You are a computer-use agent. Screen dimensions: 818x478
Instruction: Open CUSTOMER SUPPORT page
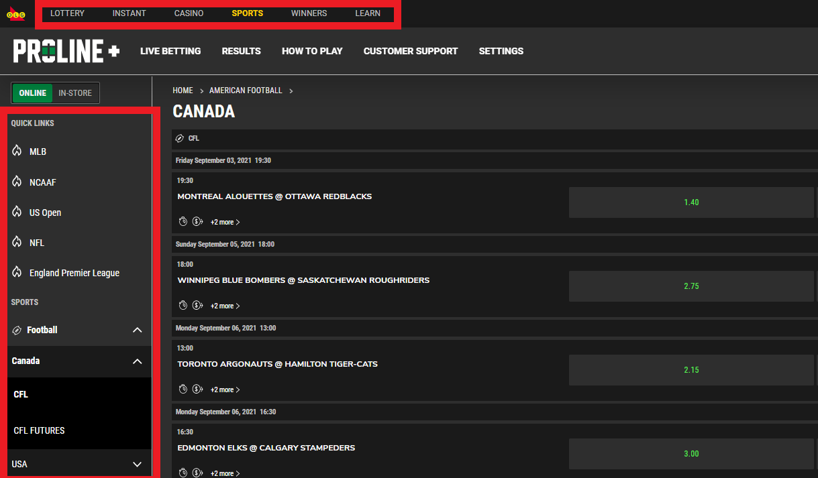point(411,51)
